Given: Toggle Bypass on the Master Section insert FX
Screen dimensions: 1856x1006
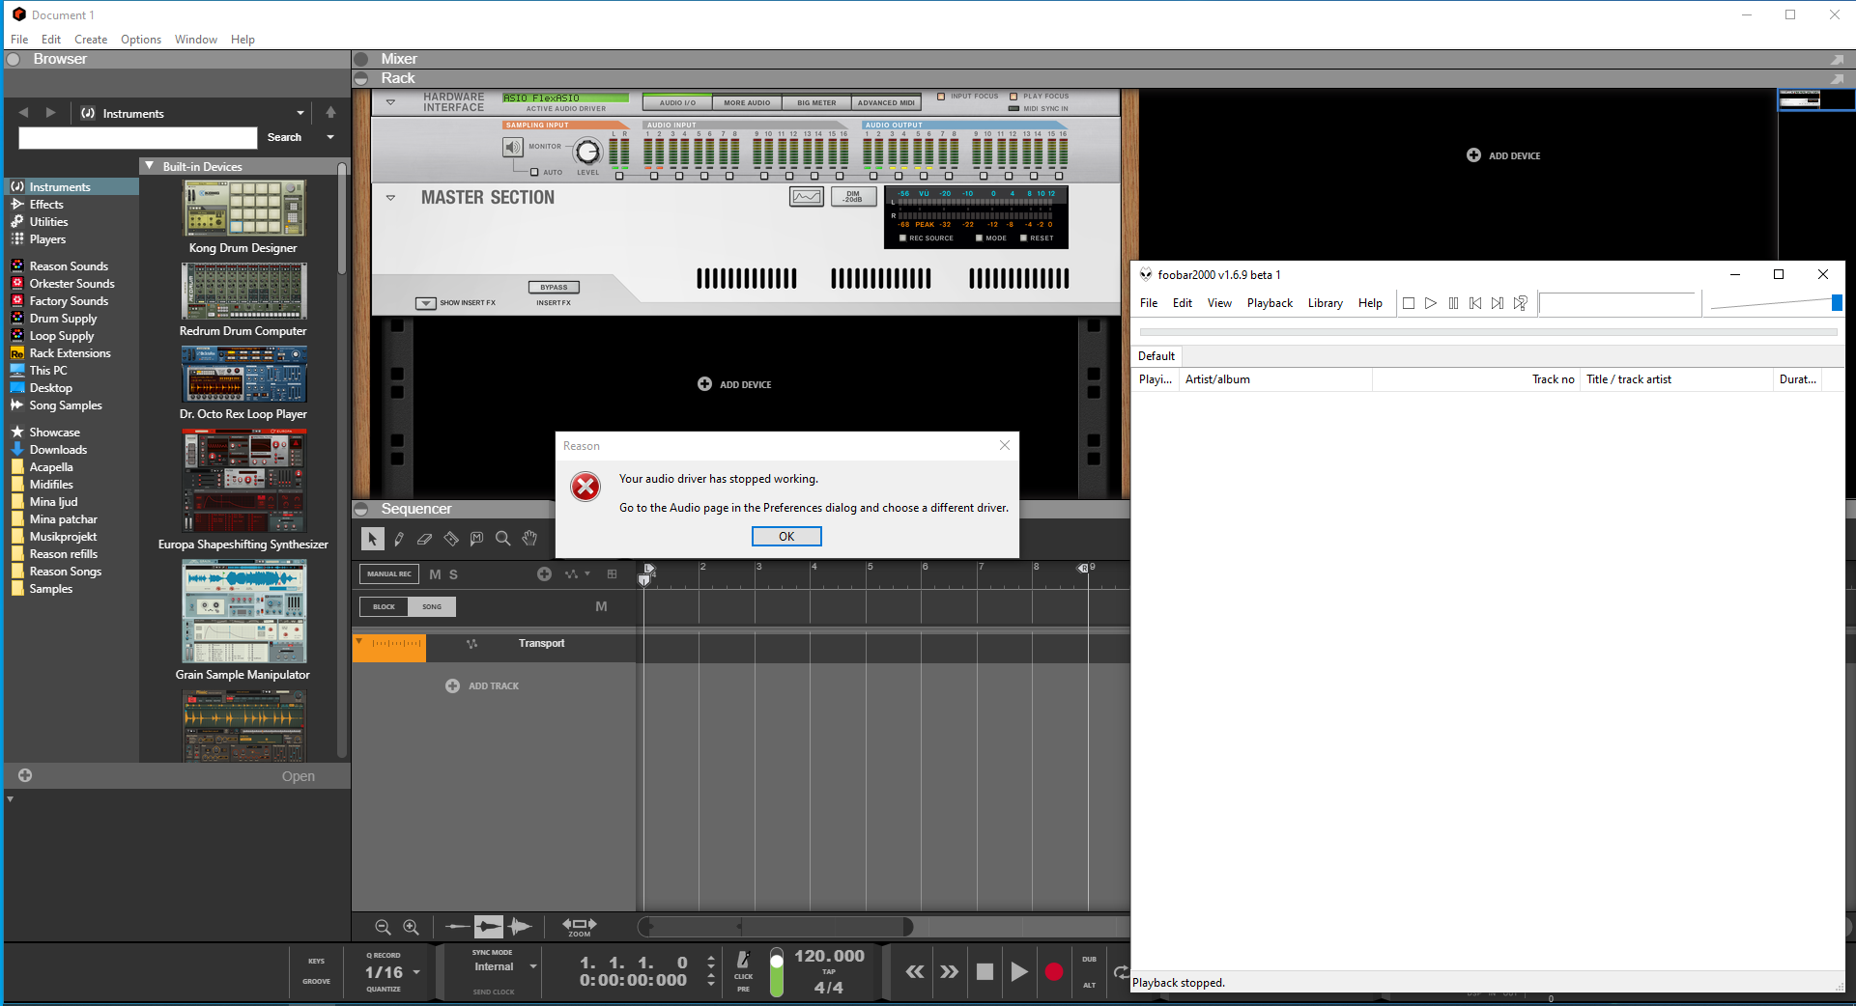Looking at the screenshot, I should pos(554,287).
